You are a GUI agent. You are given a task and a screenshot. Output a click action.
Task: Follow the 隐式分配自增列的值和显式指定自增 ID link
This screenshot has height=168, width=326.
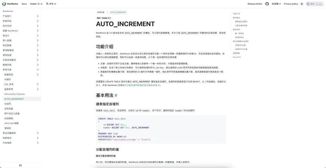click(x=141, y=85)
